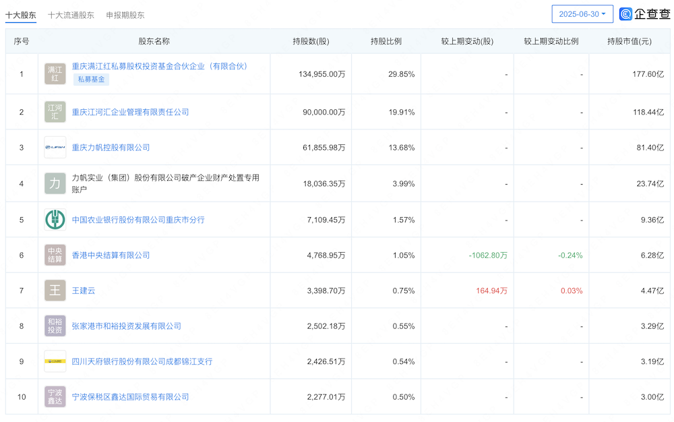
Task: Select the LIFAN logo beside 重庆力帆控股有限公司
Action: (x=55, y=147)
